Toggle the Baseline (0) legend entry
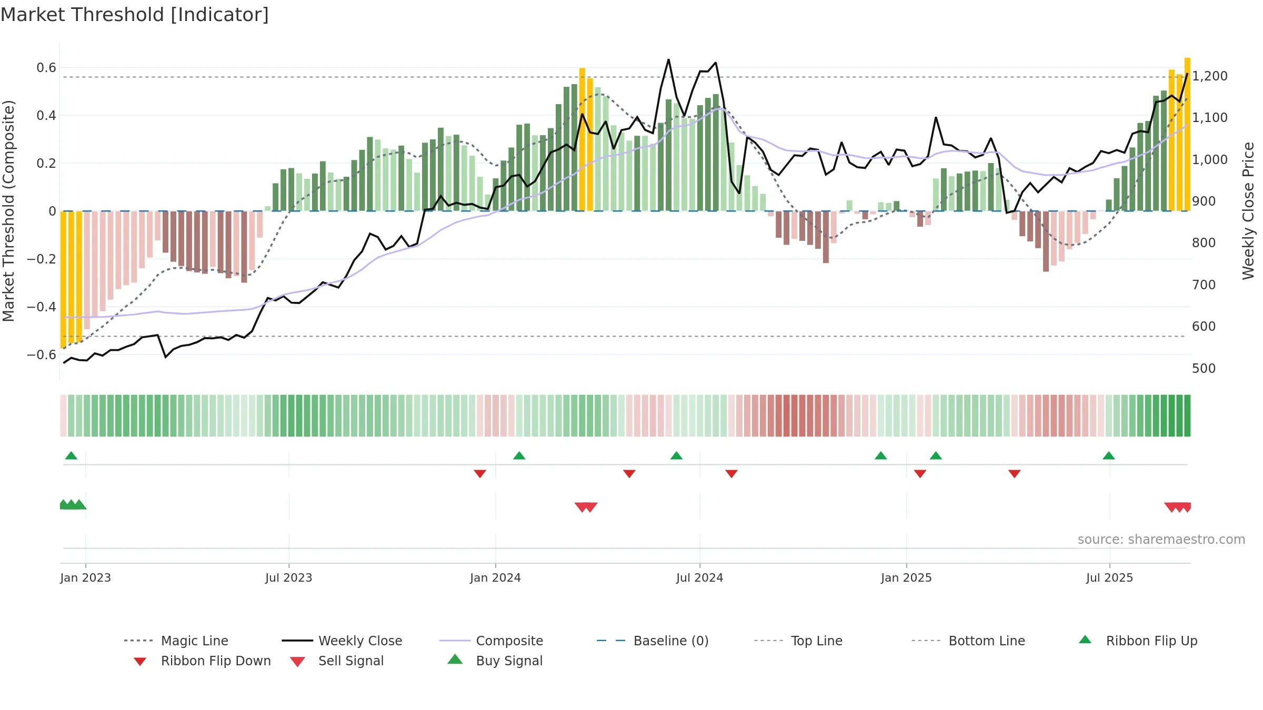 click(653, 641)
